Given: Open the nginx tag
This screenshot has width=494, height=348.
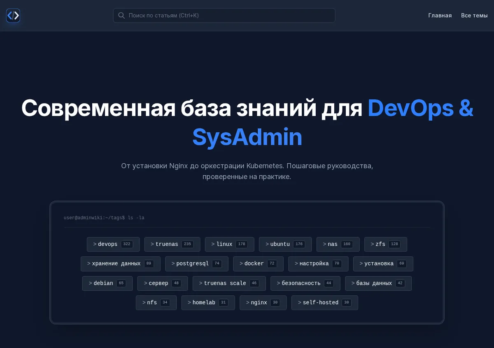Looking at the screenshot, I should coord(263,303).
